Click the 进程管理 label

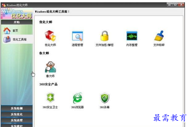[x=77, y=45]
